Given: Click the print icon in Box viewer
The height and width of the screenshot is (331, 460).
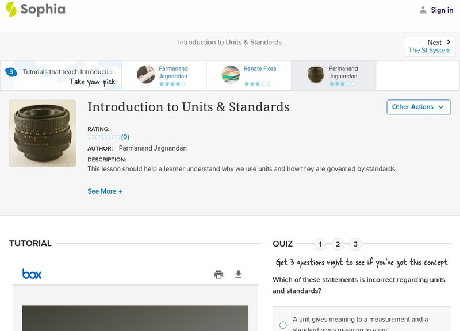Looking at the screenshot, I should click(218, 274).
